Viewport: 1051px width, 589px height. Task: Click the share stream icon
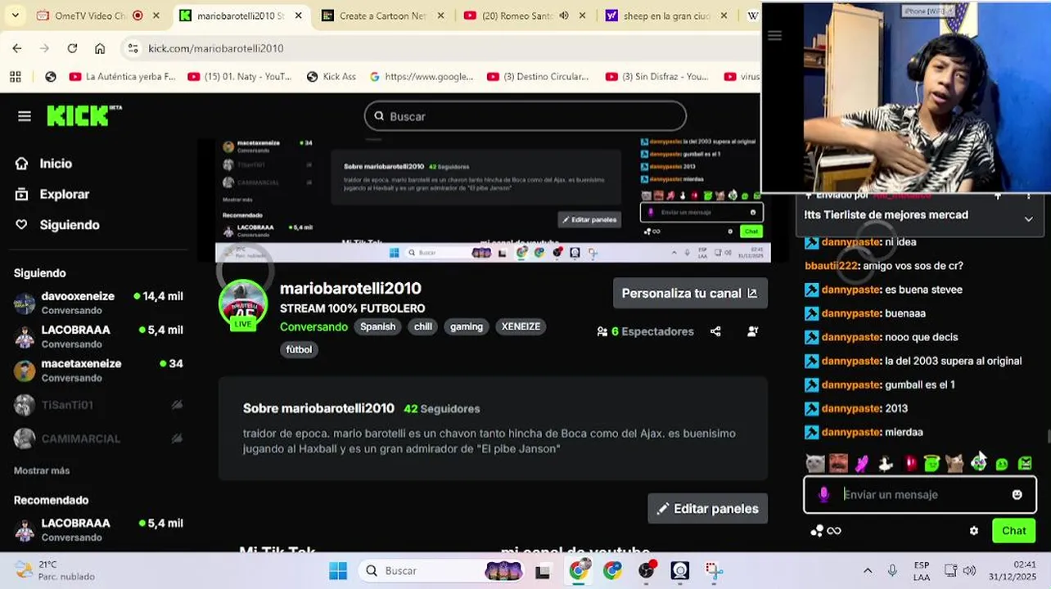tap(715, 331)
